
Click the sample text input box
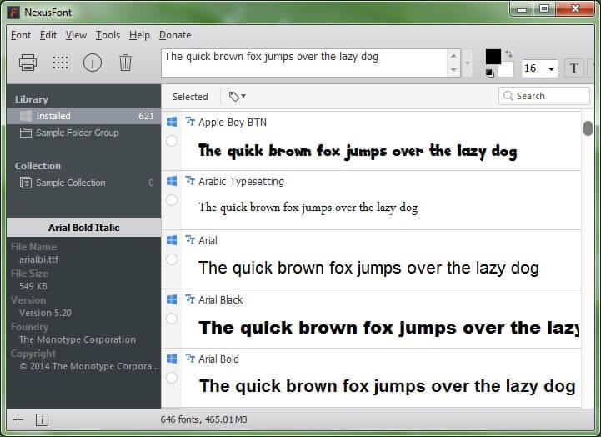305,63
